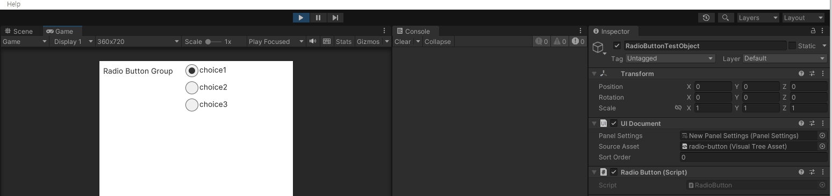Open Undo History clock icon
Image resolution: width=832 pixels, height=196 pixels.
pos(706,18)
